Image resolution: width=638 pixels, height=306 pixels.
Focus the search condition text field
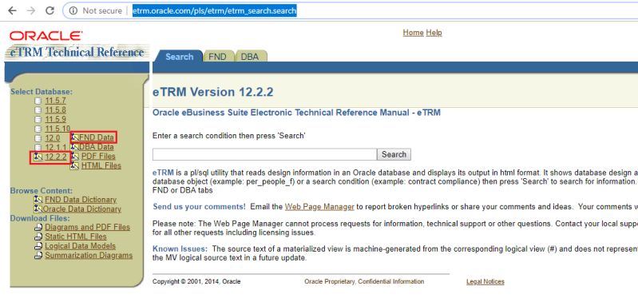click(264, 154)
